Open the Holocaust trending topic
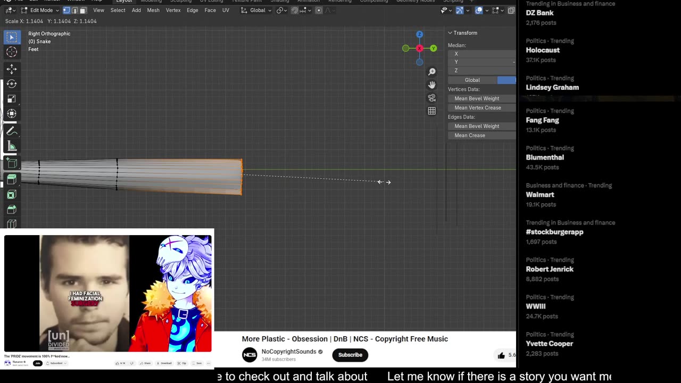 pyautogui.click(x=543, y=50)
